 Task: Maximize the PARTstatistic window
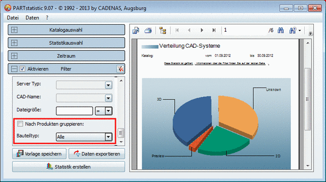pyautogui.click(x=300, y=8)
